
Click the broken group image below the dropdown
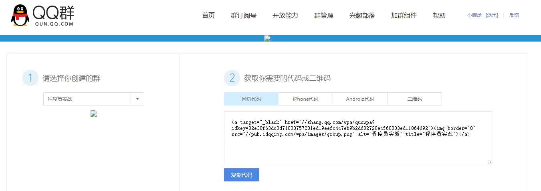click(x=94, y=113)
